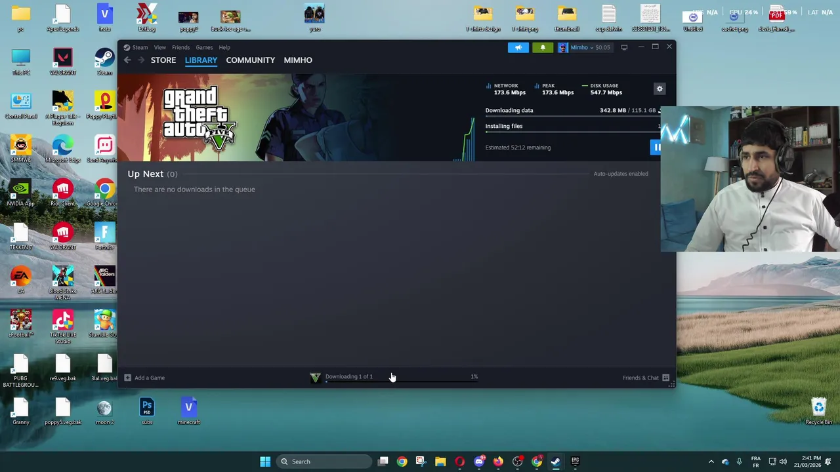Image resolution: width=840 pixels, height=472 pixels.
Task: Select the Steam desktop shortcut
Action: [104, 61]
